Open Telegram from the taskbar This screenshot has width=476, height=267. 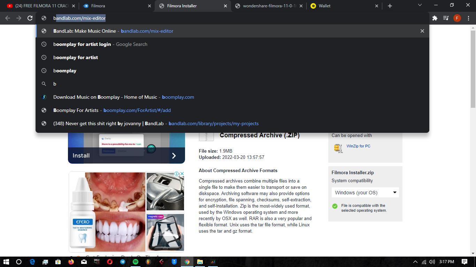point(123,262)
